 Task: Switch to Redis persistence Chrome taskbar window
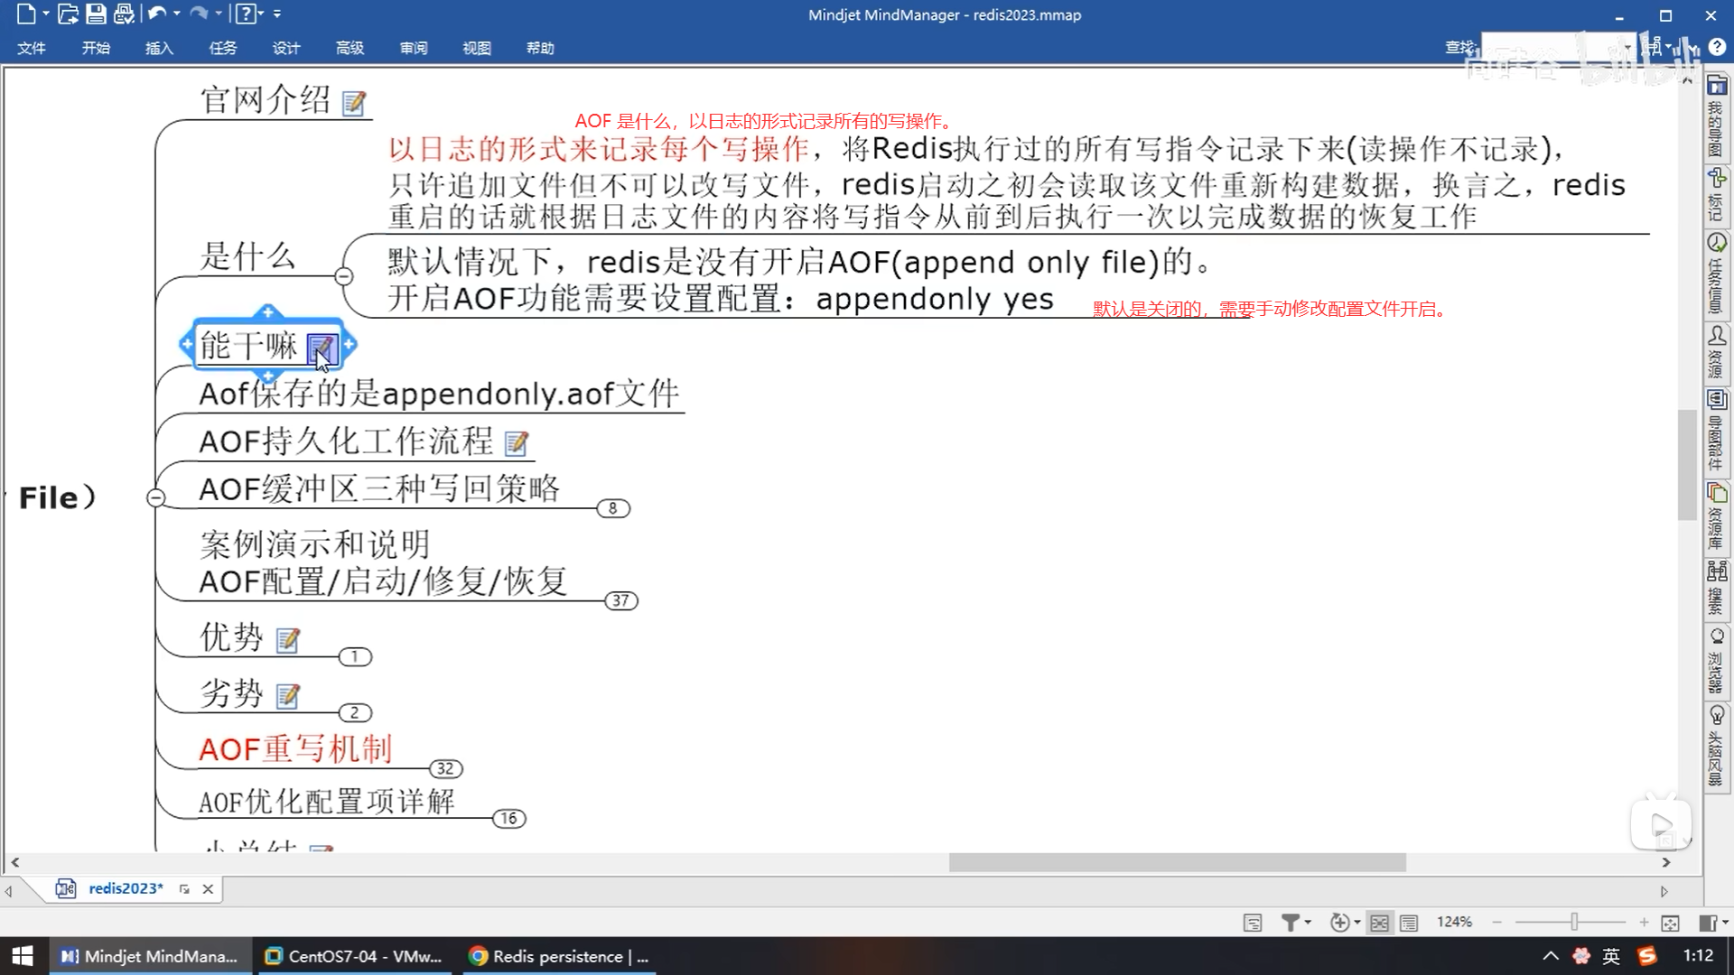click(x=561, y=956)
